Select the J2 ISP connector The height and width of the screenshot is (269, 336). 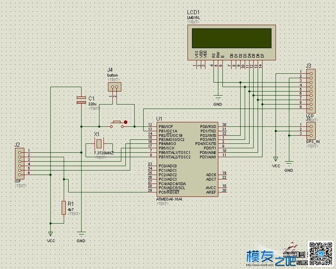coord(20,164)
